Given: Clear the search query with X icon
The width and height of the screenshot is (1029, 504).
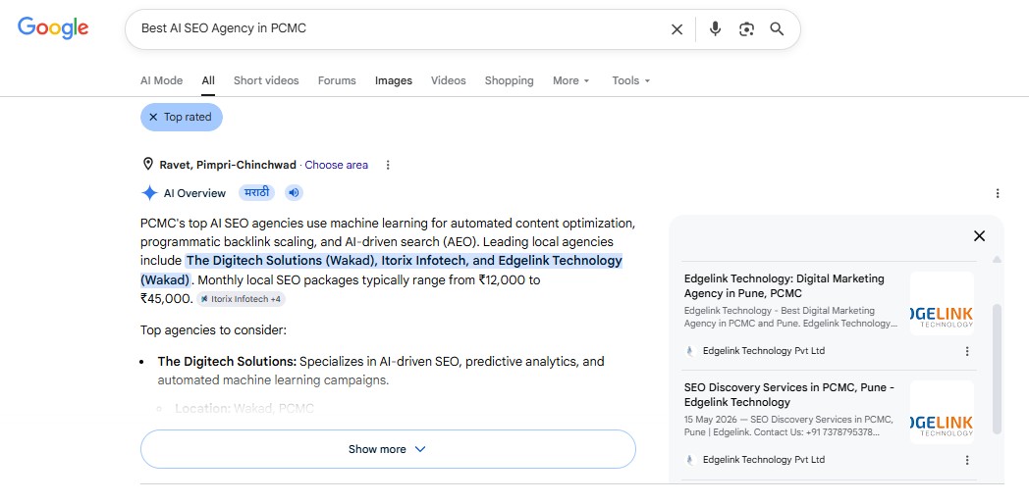Looking at the screenshot, I should (677, 29).
